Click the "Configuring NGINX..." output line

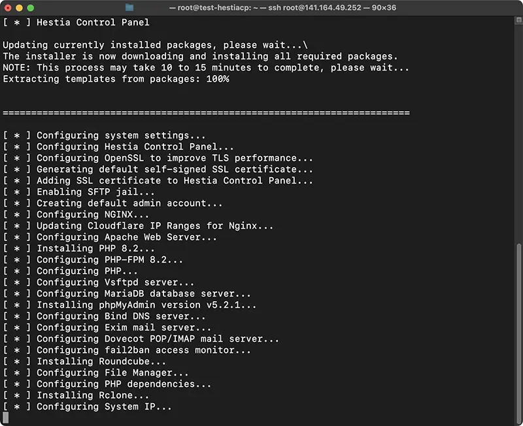pyautogui.click(x=76, y=214)
